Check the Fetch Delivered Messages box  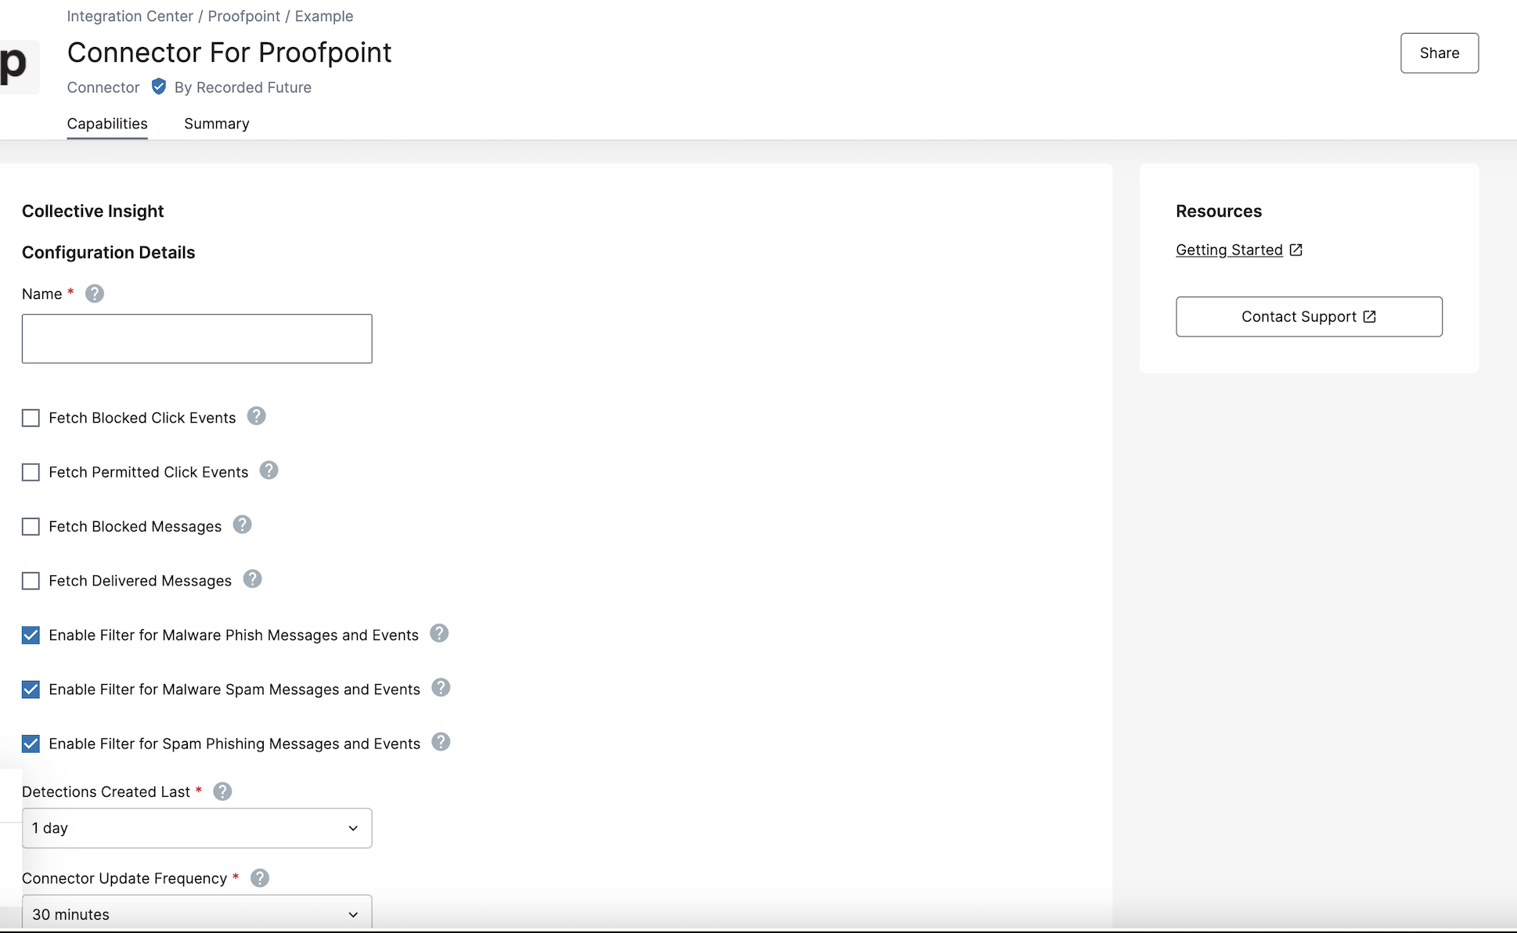31,581
